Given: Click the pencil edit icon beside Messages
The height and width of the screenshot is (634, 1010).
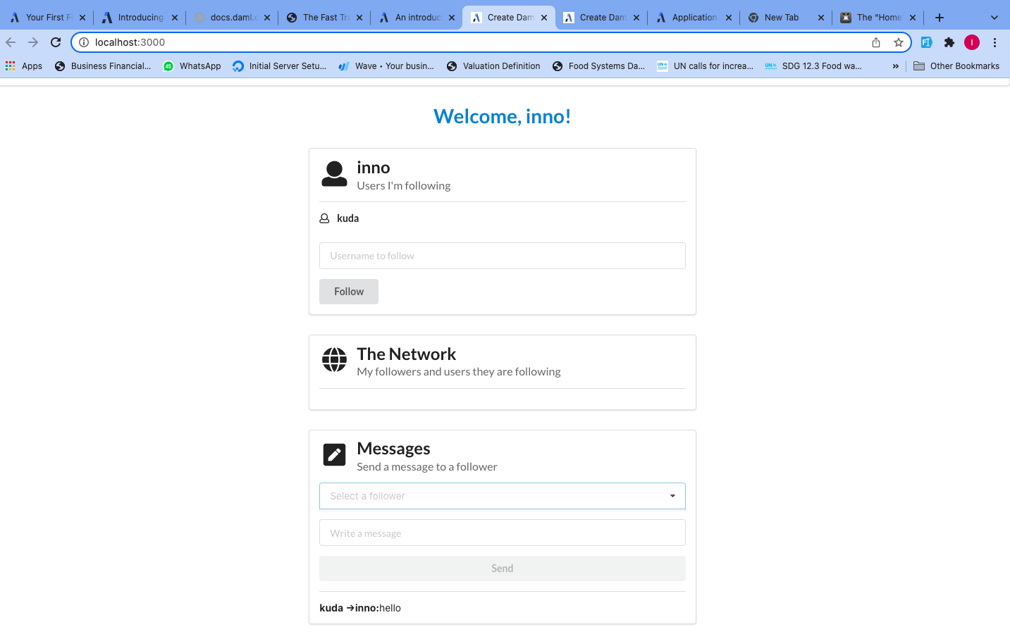Looking at the screenshot, I should coord(334,455).
